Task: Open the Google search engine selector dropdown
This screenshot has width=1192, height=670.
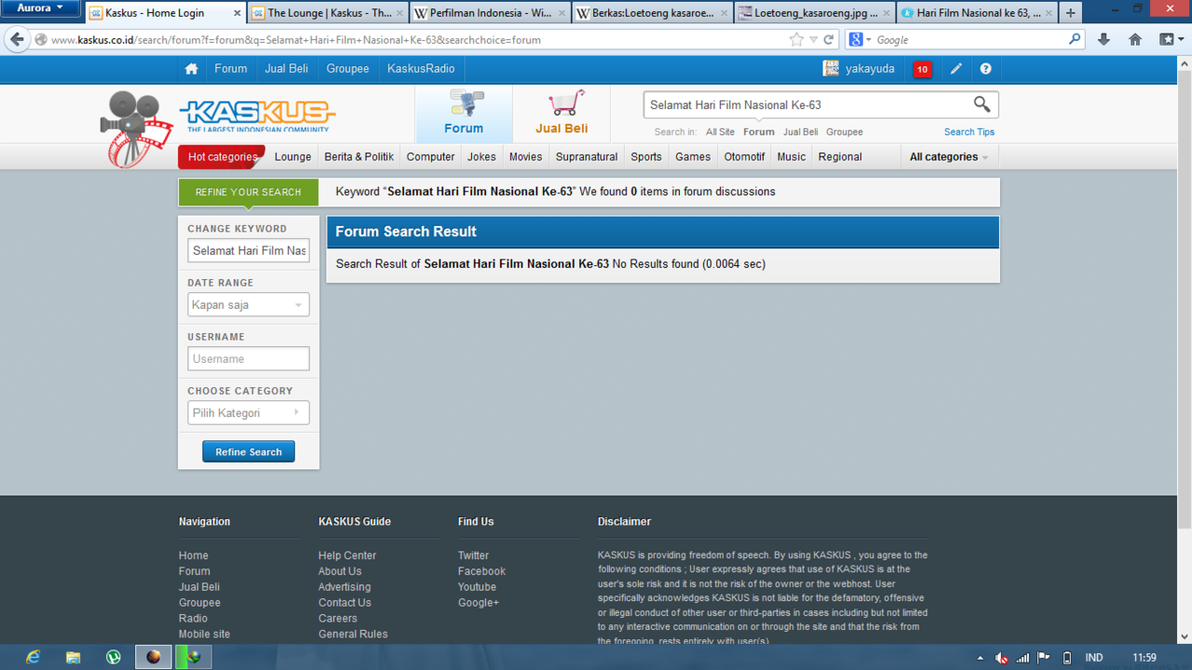Action: [860, 40]
